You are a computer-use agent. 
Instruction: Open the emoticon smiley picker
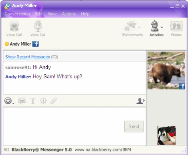pyautogui.click(x=8, y=101)
